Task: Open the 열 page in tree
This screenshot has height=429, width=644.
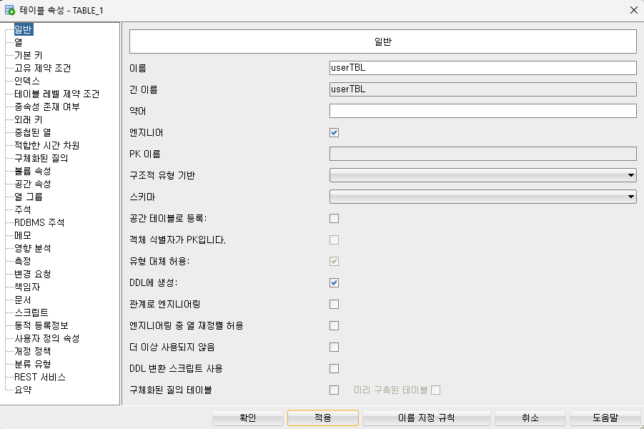Action: coord(19,42)
